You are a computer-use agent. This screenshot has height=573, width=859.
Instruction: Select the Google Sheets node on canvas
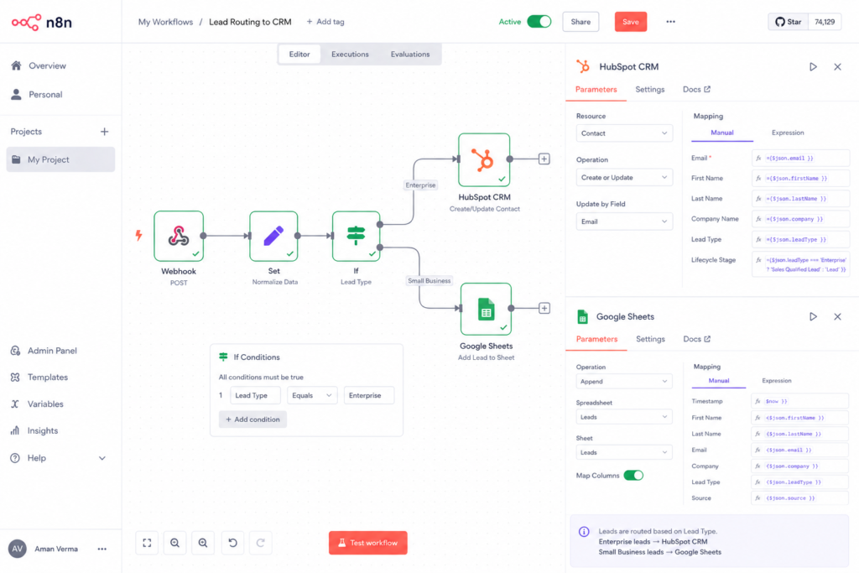486,309
